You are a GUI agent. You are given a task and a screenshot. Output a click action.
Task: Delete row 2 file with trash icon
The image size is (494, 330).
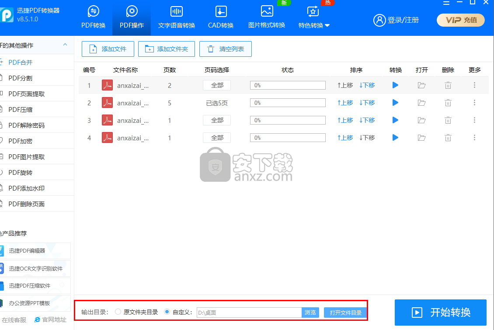pyautogui.click(x=448, y=103)
